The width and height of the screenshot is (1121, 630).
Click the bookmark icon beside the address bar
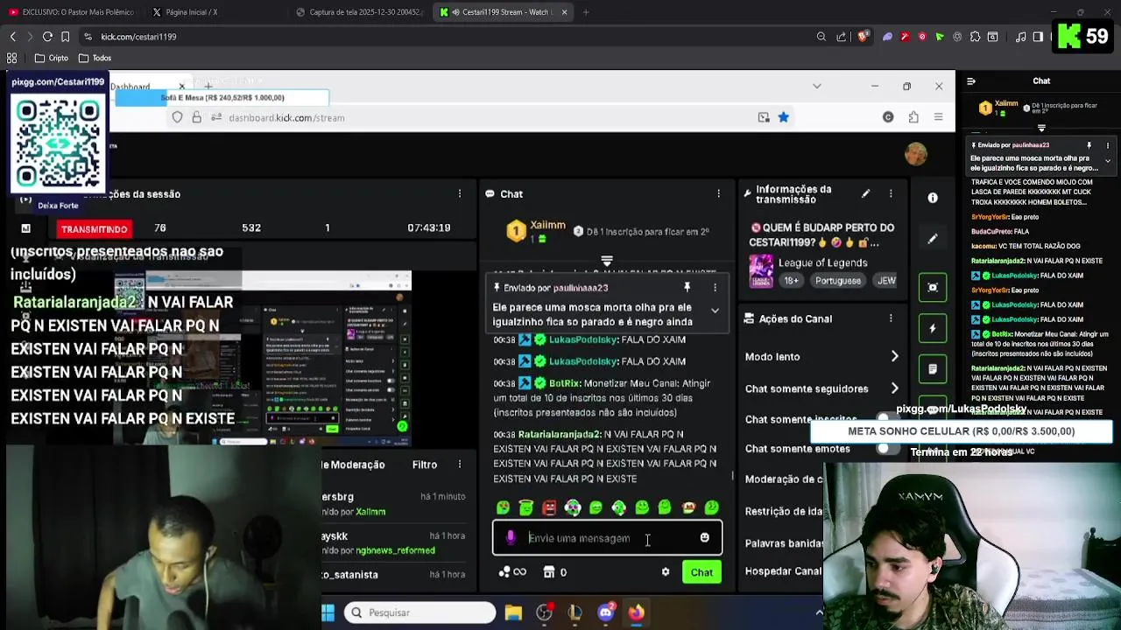pyautogui.click(x=66, y=37)
